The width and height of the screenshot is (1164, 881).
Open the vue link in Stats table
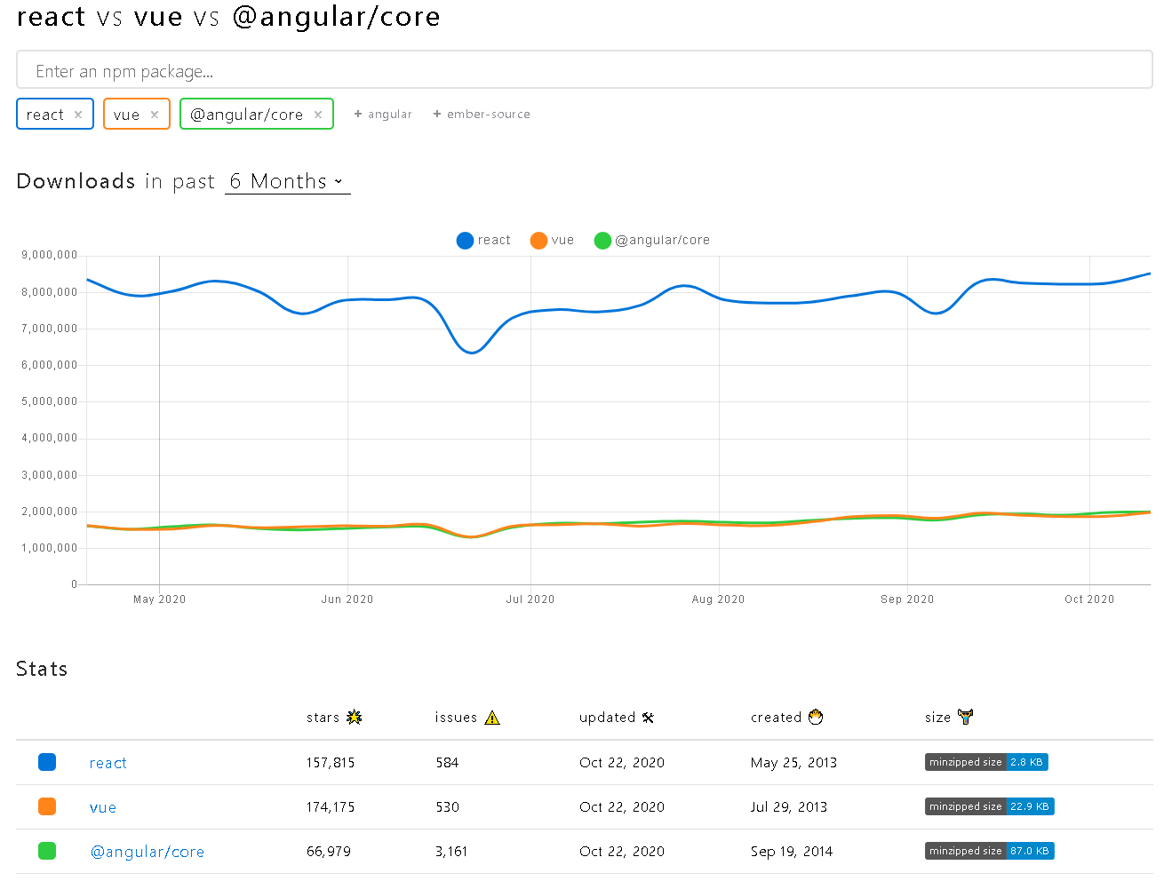coord(103,807)
